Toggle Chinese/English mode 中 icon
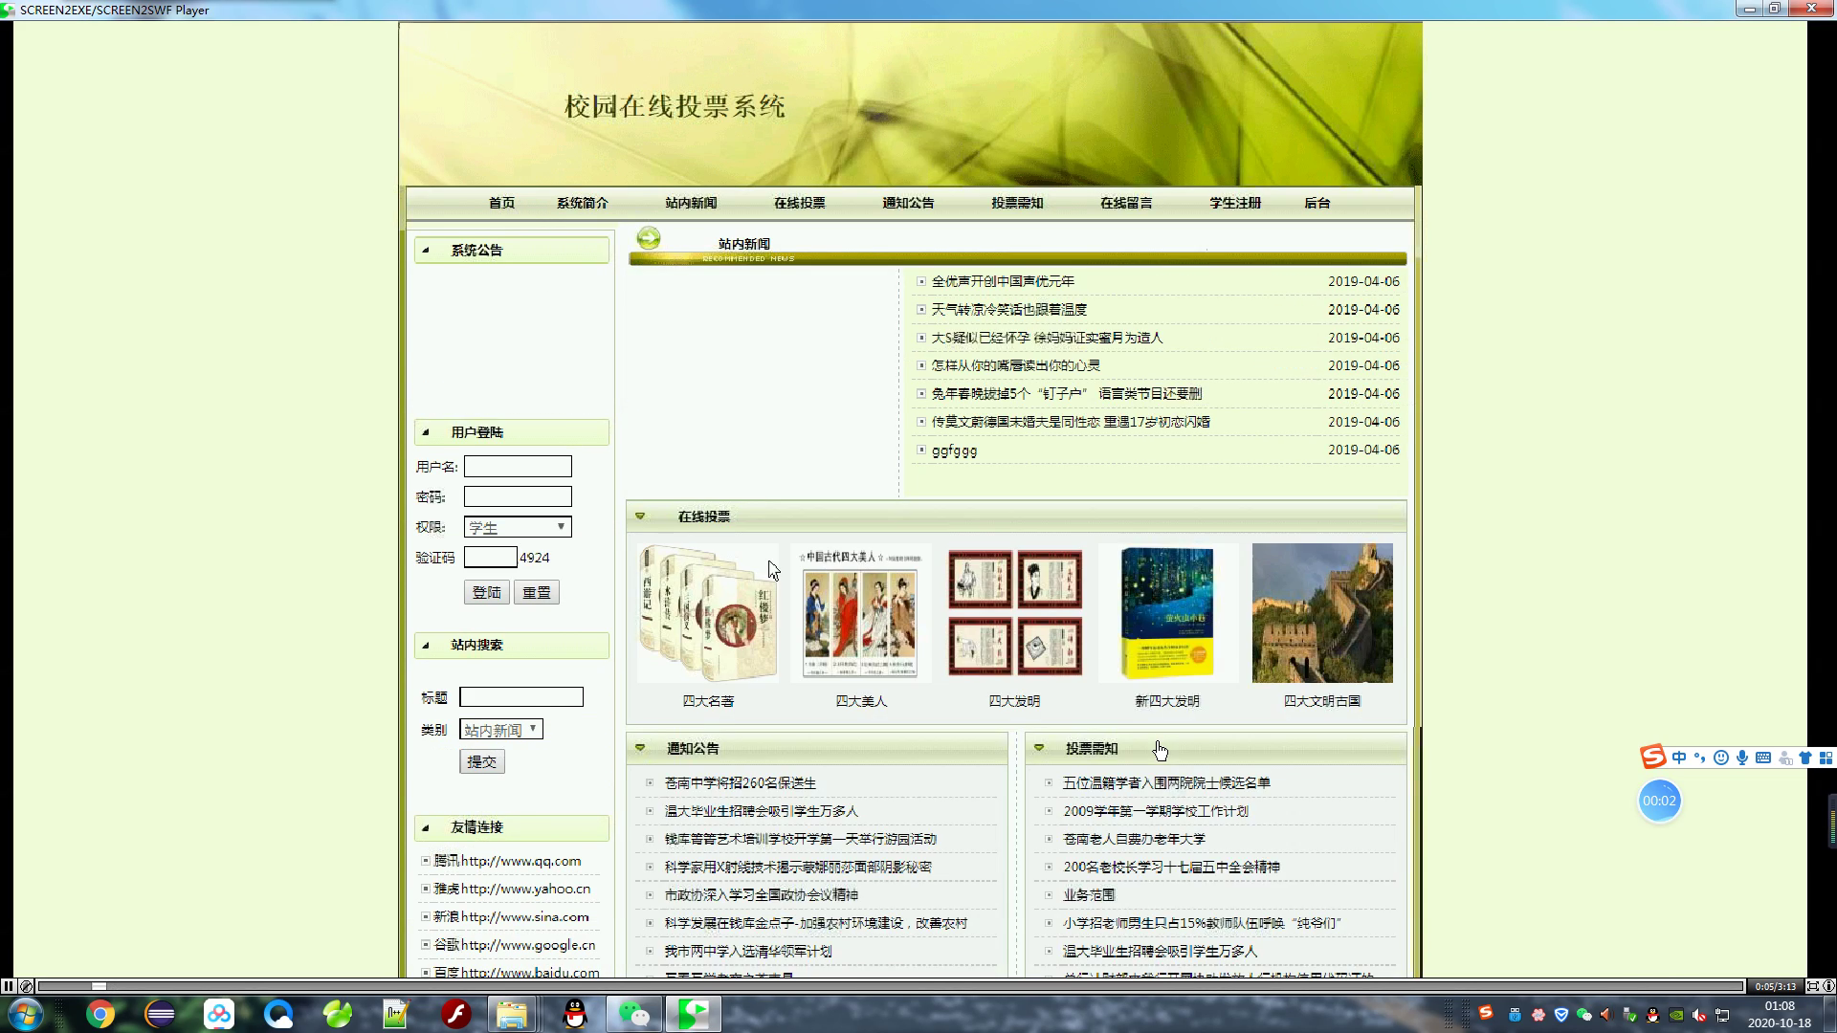The height and width of the screenshot is (1033, 1837). [x=1679, y=758]
